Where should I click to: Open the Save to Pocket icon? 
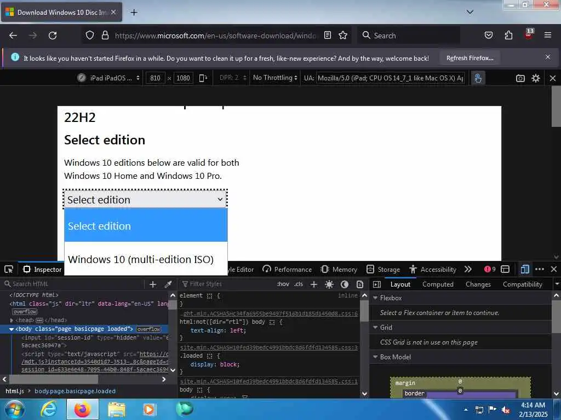[488, 36]
